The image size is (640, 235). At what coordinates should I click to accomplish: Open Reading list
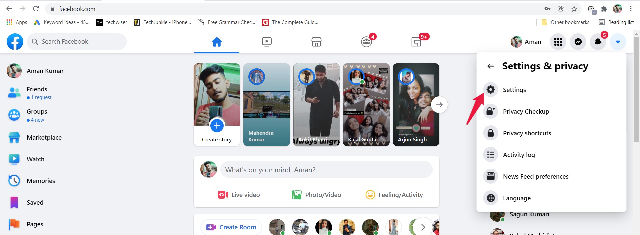pos(616,22)
